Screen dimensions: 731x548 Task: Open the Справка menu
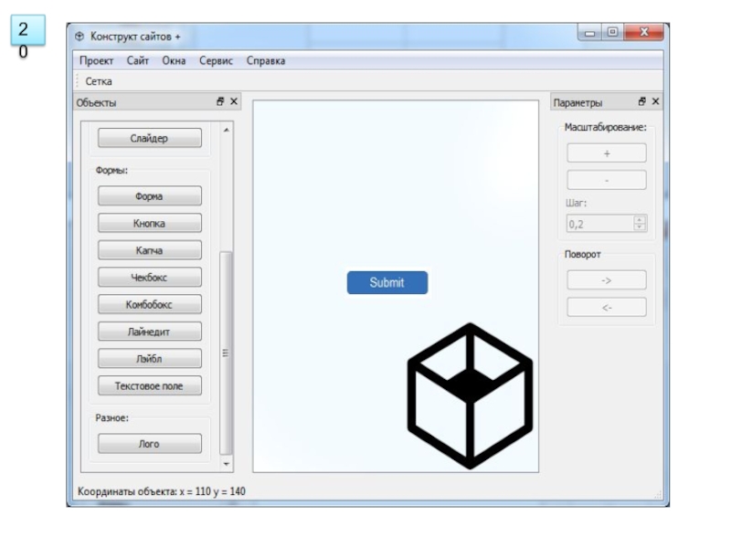(266, 60)
